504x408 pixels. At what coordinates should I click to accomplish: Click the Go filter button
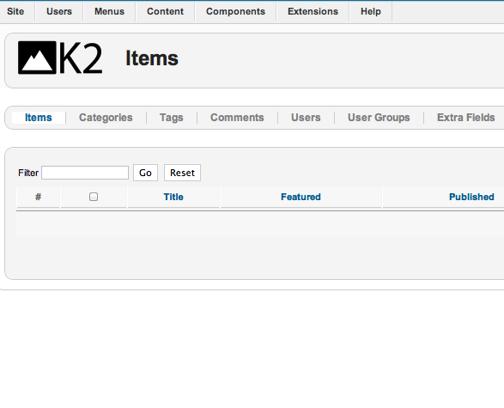145,173
